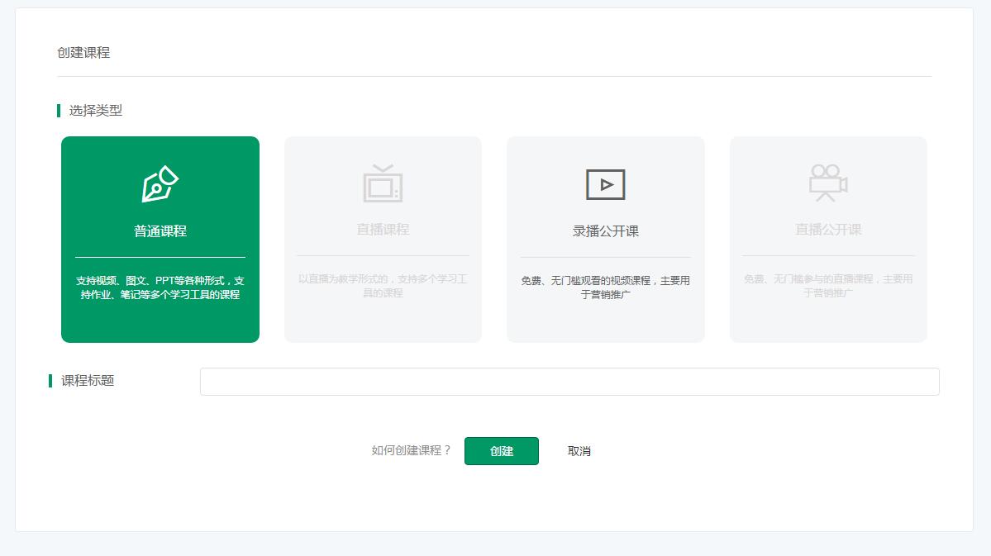This screenshot has height=556, width=991.
Task: Click the 创建课程 page heading
Action: tap(83, 52)
